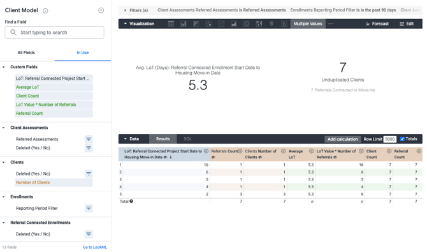The image size is (427, 252).
Task: Open more visualization types ellipsis
Action: [331, 24]
